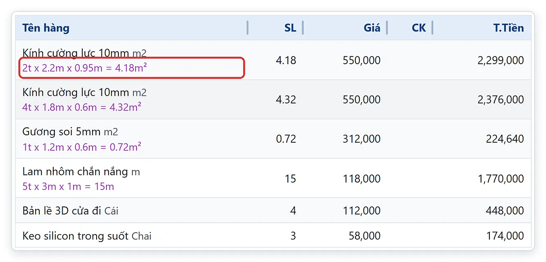Click the empty CK cell for Gương soi
The width and height of the screenshot is (546, 262).
pyautogui.click(x=409, y=139)
